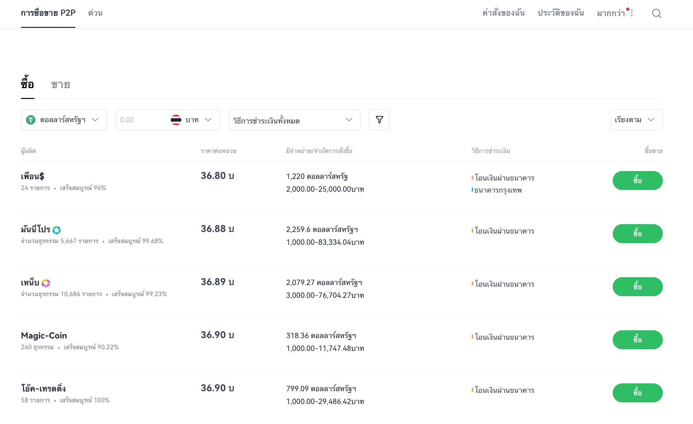The image size is (693, 424).
Task: Click the blue verified badge beside มันนี่โปร
Action: coord(57,230)
